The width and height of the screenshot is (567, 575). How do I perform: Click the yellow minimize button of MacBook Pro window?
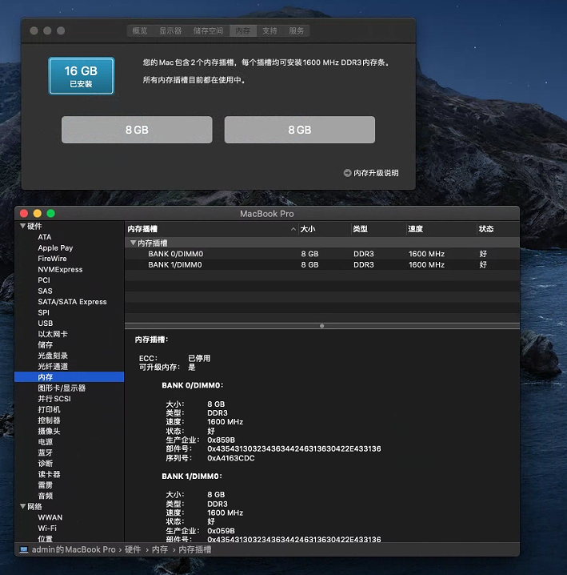tap(37, 213)
